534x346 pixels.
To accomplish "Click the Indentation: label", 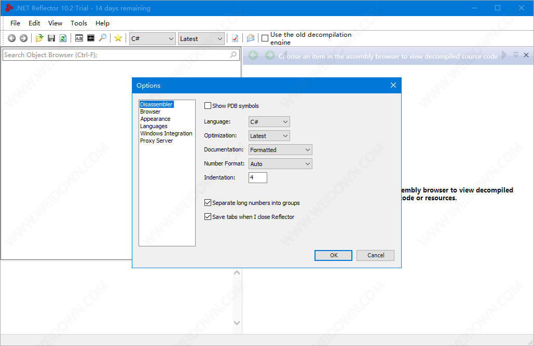I will pos(220,177).
